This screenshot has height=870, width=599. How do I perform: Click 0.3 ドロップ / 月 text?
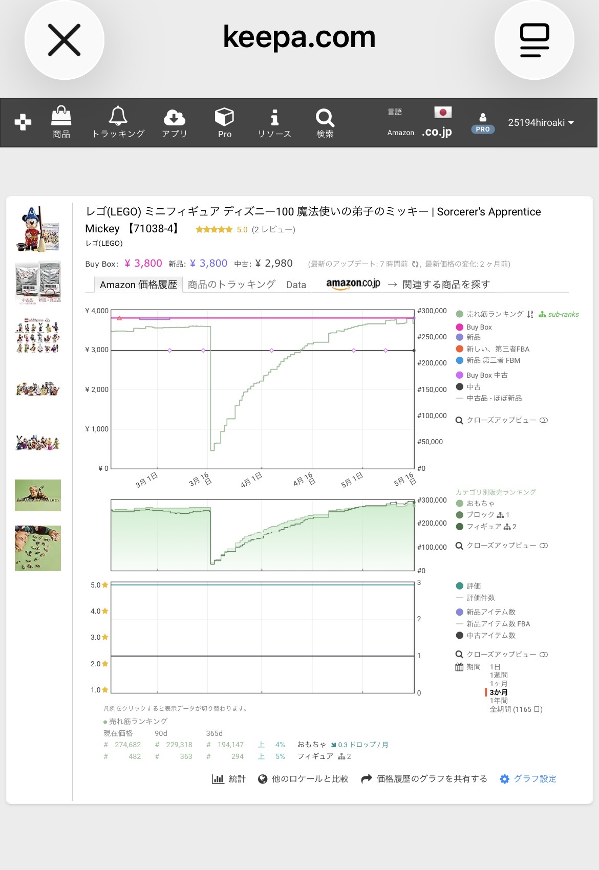point(363,745)
